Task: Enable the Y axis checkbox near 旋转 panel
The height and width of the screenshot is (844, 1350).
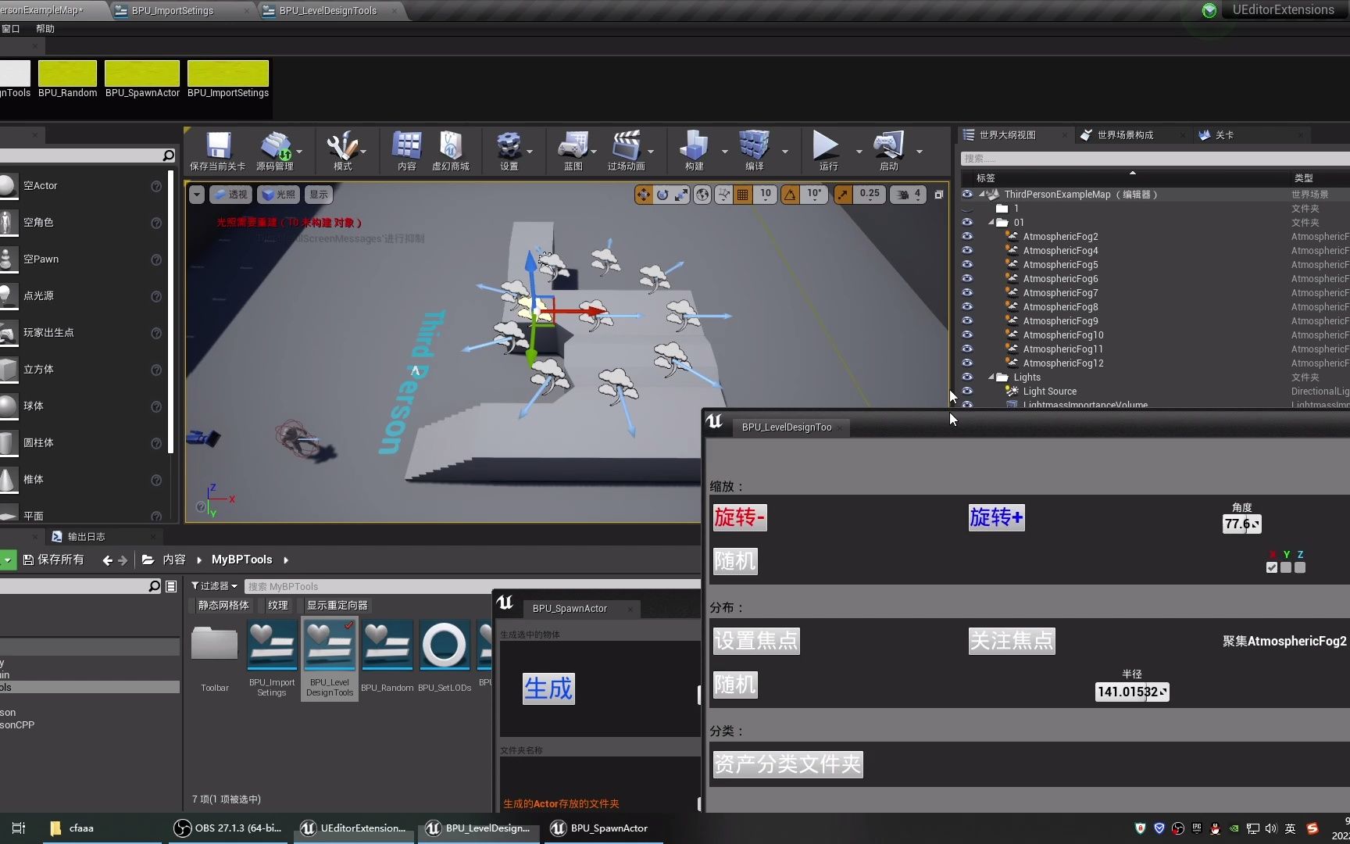Action: point(1286,567)
